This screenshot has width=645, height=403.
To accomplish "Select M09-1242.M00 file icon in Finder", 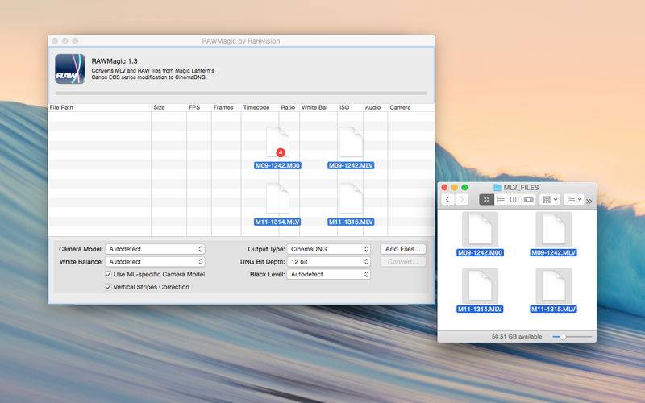I will click(480, 230).
